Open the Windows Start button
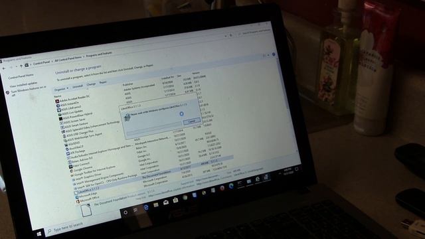Screen dimensions: 425x239 [x=39, y=233]
